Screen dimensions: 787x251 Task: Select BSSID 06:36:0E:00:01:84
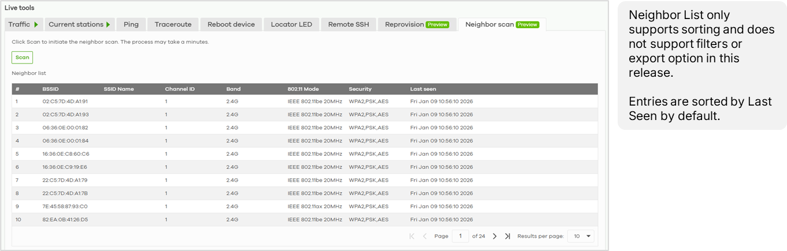tap(65, 141)
